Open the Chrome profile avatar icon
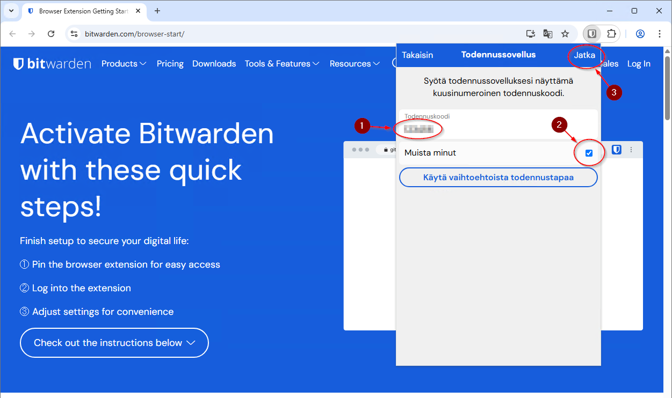Screen dimensions: 672x398 point(640,34)
